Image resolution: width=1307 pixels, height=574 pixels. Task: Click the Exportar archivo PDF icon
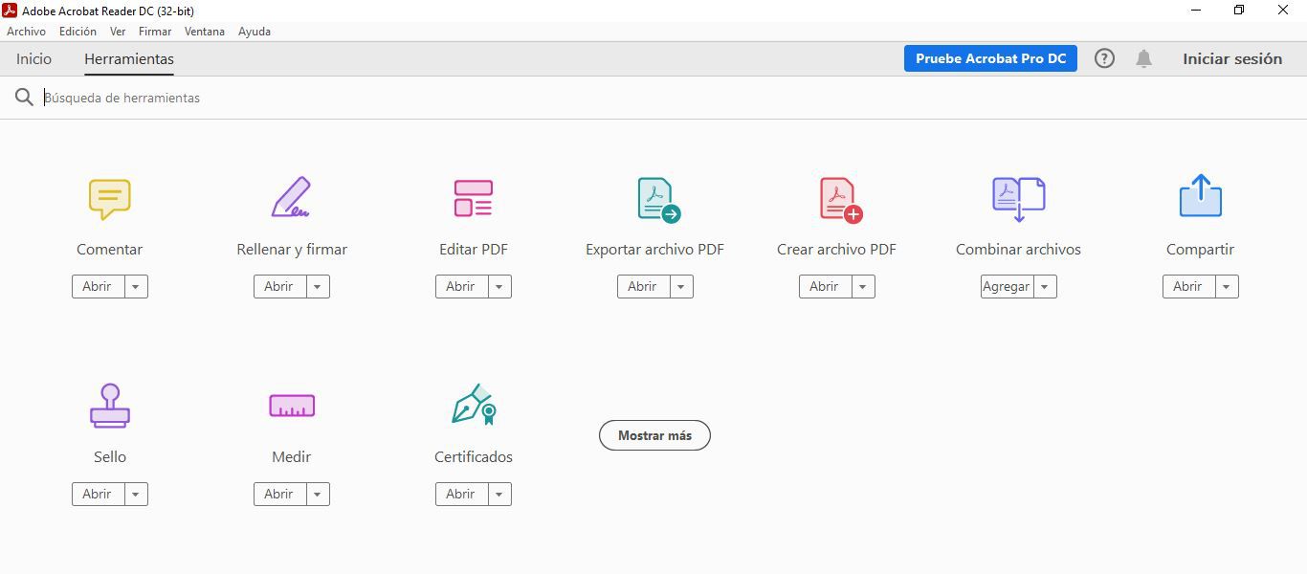point(654,198)
